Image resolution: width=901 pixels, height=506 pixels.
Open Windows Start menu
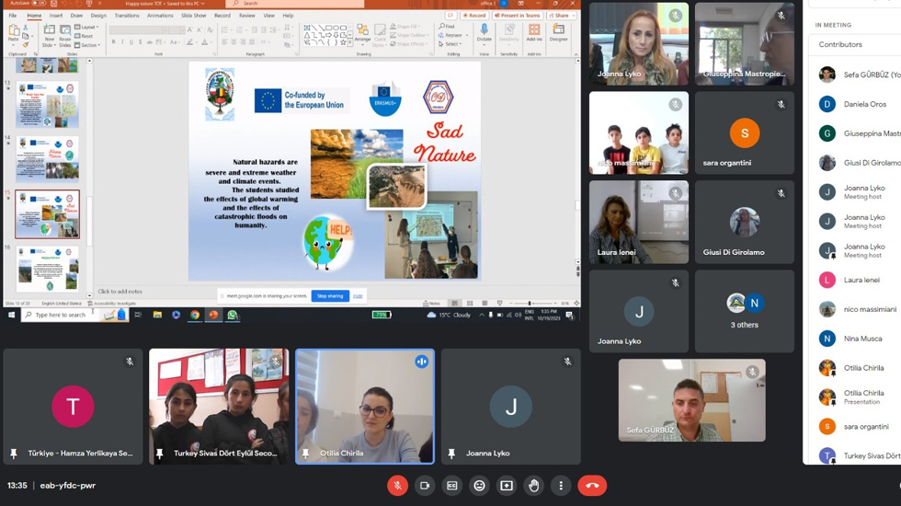tap(11, 315)
